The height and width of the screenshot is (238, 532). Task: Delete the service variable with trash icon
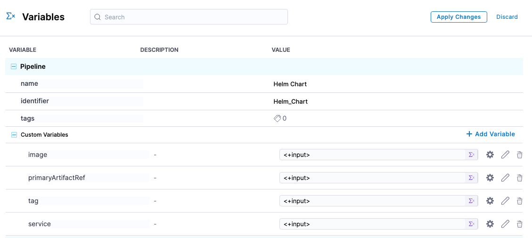pyautogui.click(x=520, y=224)
